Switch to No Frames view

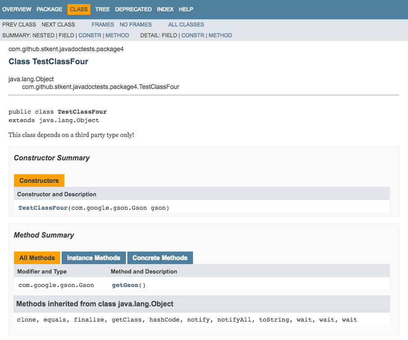(x=135, y=24)
